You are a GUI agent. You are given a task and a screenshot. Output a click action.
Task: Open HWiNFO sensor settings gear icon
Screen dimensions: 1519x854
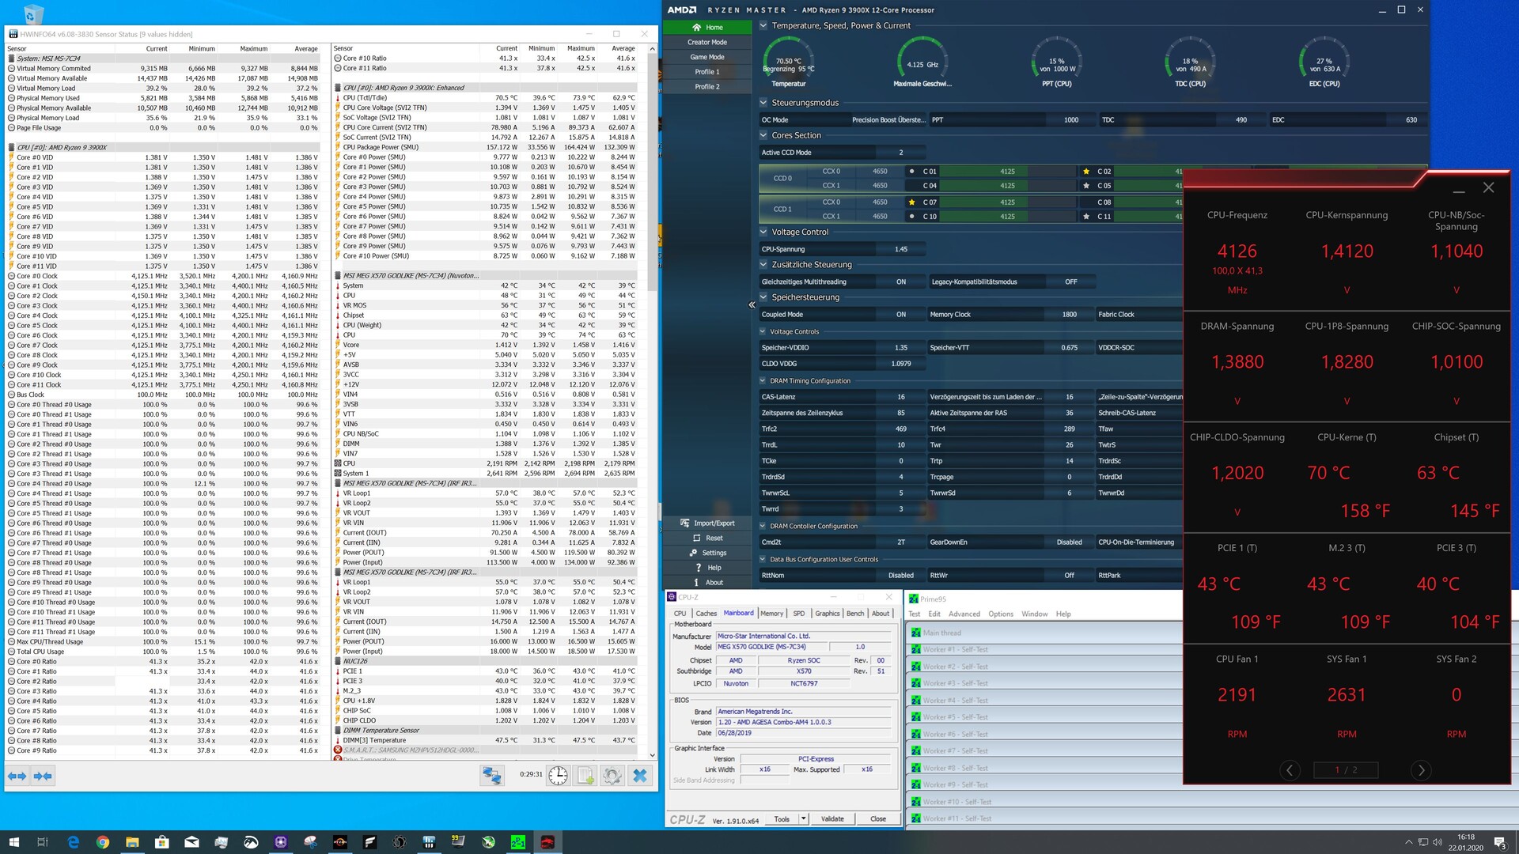click(612, 776)
